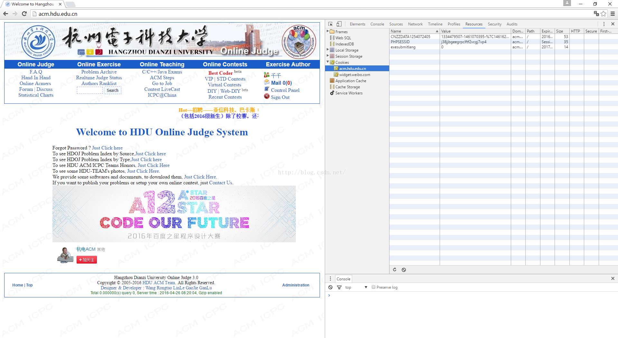Click the console filter icon
Screen dimensions: 618x338
click(339, 287)
